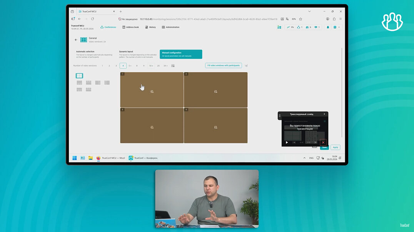This screenshot has width=414, height=232.
Task: Expand the 10+ video windows options
Action: 151,66
